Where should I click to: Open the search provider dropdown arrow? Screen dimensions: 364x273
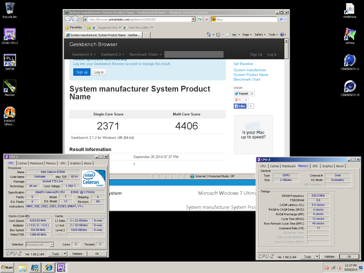285,19
